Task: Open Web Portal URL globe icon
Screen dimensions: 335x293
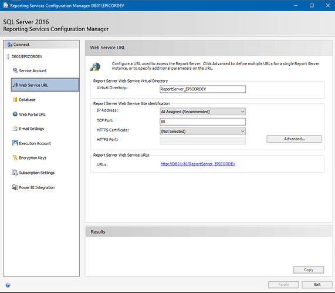Action: (x=15, y=114)
